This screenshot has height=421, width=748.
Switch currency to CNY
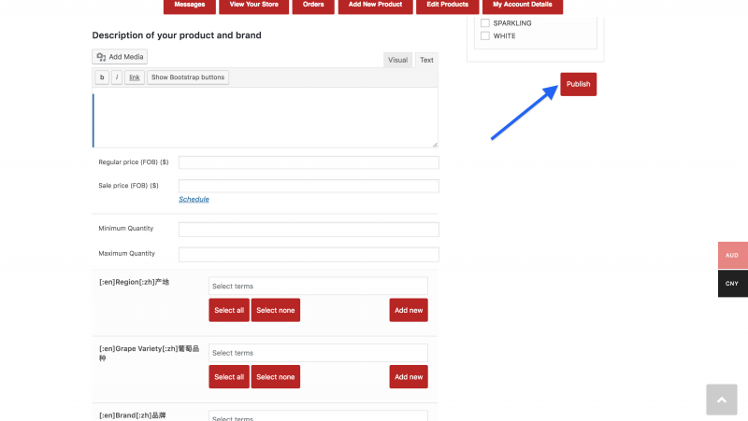point(733,284)
